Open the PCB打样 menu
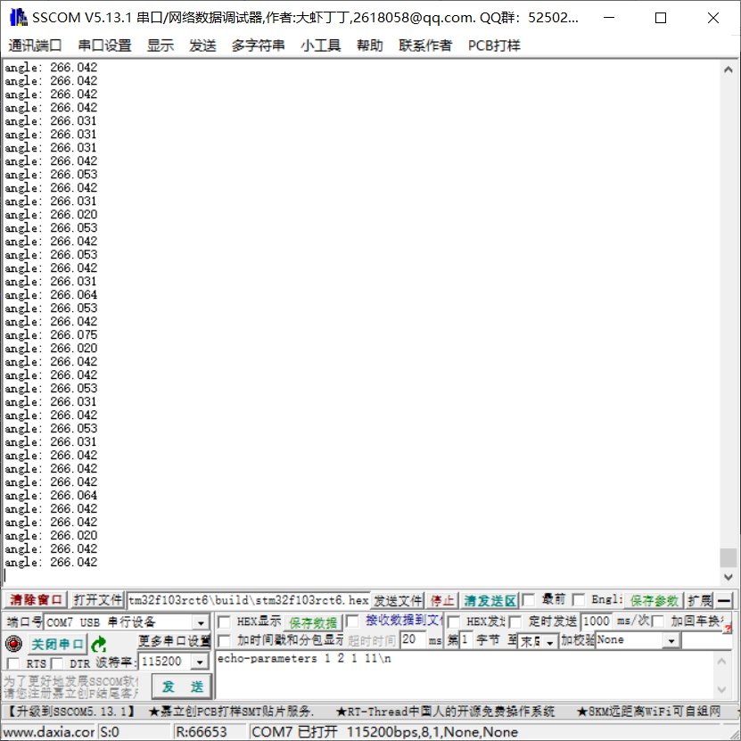The image size is (741, 741). click(493, 45)
